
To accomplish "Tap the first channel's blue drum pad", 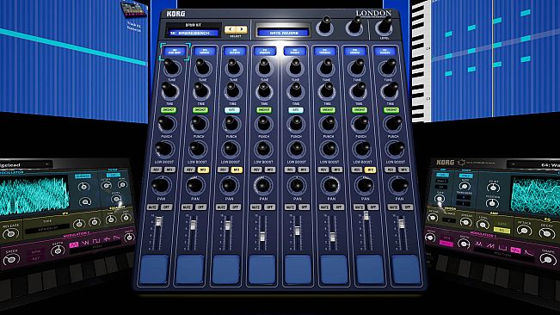I will coord(154,269).
